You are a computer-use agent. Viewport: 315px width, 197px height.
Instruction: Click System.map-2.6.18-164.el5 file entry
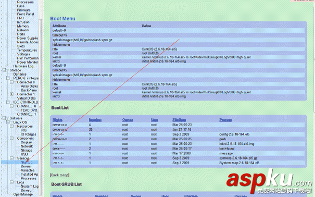[x=240, y=163]
